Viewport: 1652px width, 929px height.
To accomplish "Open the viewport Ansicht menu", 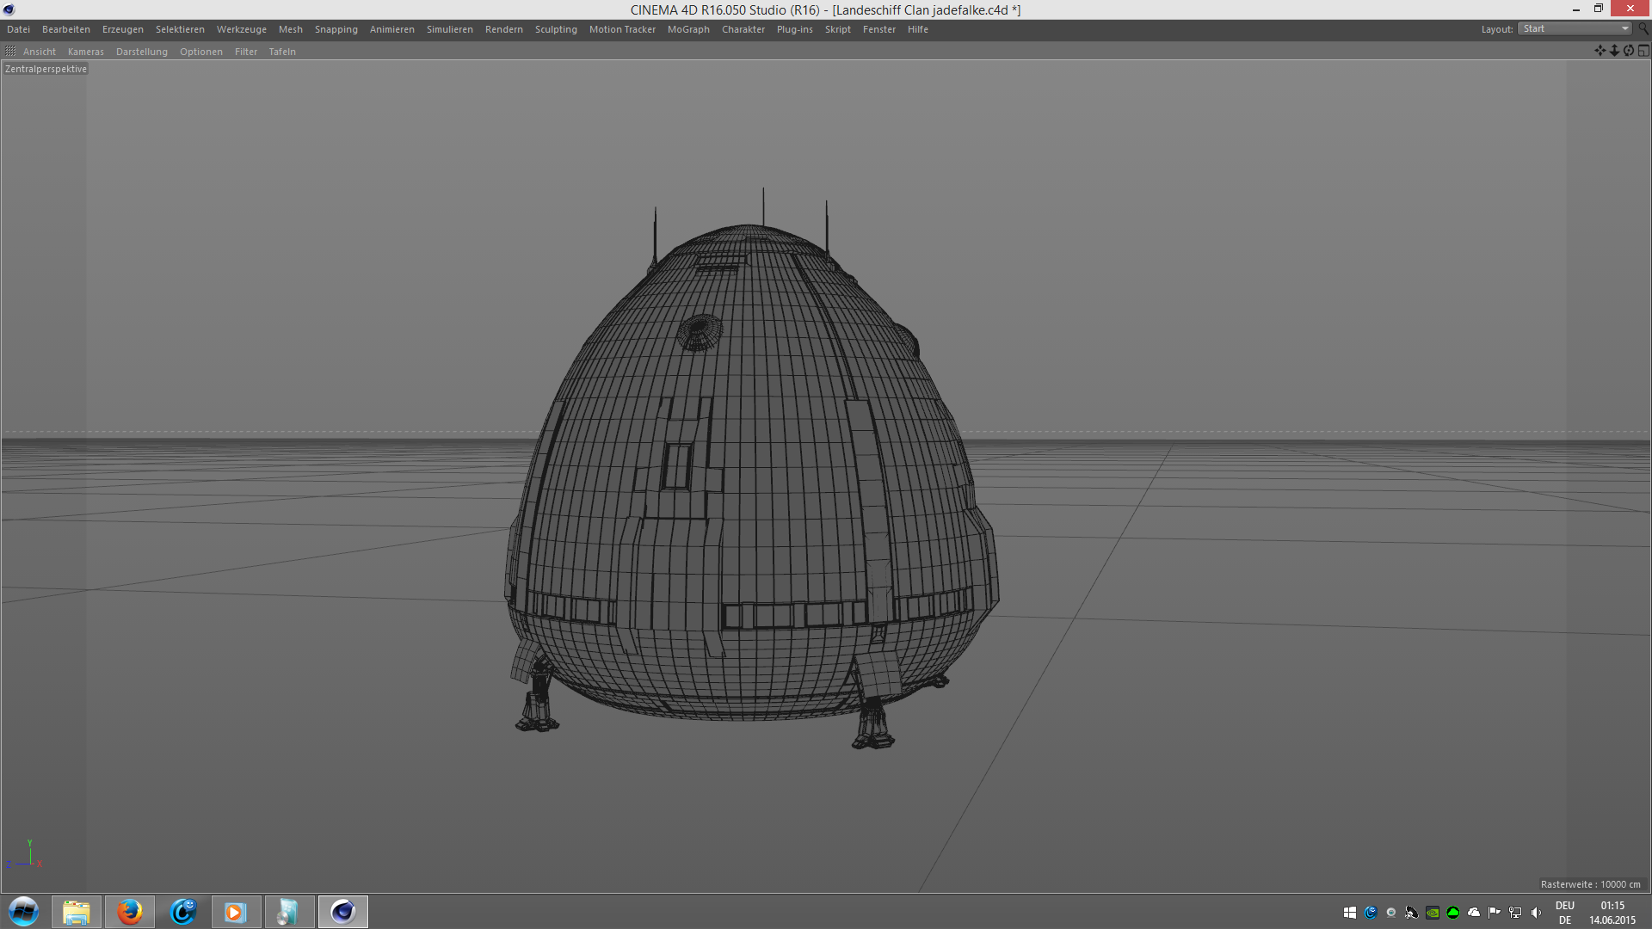I will pos(40,52).
